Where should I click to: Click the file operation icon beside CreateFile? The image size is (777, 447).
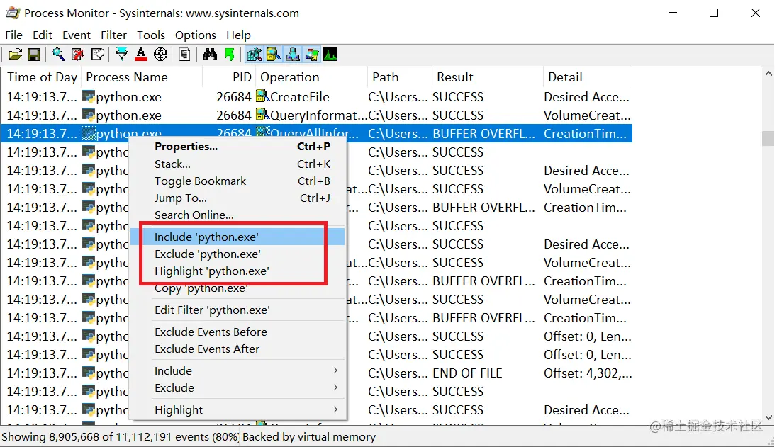click(262, 96)
